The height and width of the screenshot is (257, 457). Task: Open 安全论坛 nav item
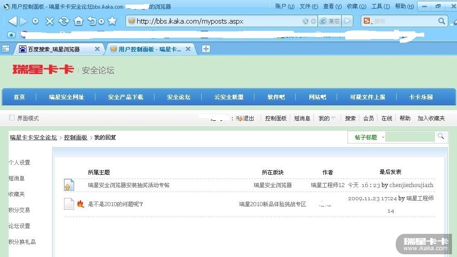click(179, 97)
